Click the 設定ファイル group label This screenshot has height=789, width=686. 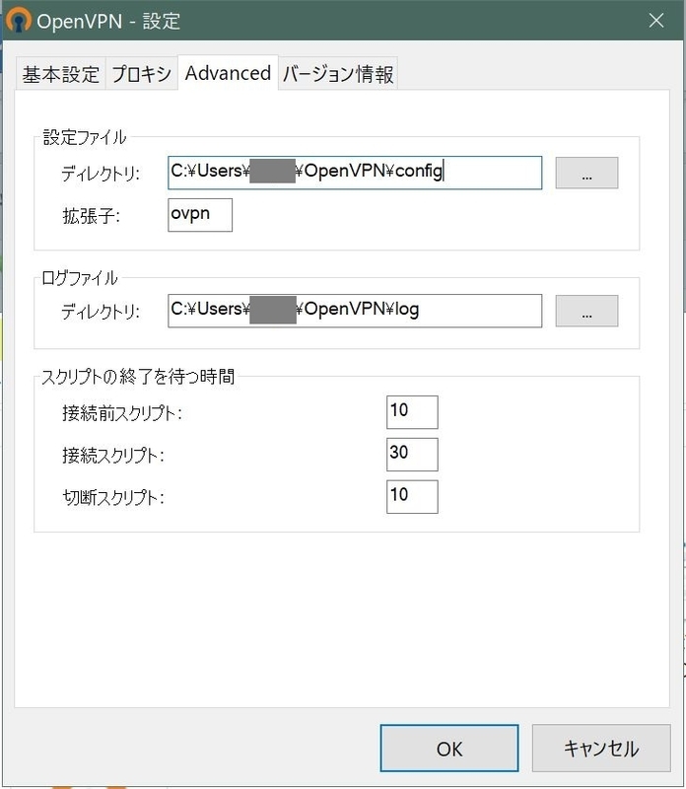[x=84, y=137]
